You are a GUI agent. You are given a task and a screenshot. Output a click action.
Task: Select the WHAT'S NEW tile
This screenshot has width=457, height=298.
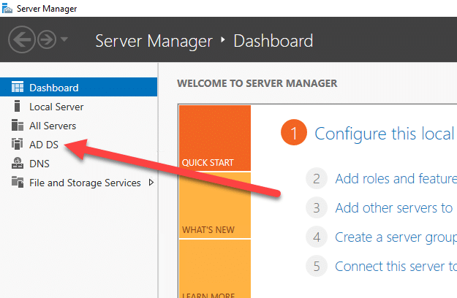[215, 205]
